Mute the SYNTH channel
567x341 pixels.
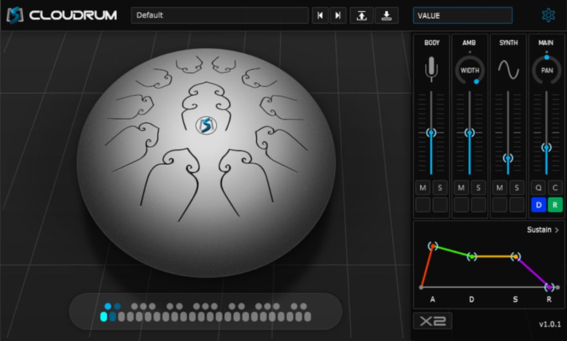499,188
